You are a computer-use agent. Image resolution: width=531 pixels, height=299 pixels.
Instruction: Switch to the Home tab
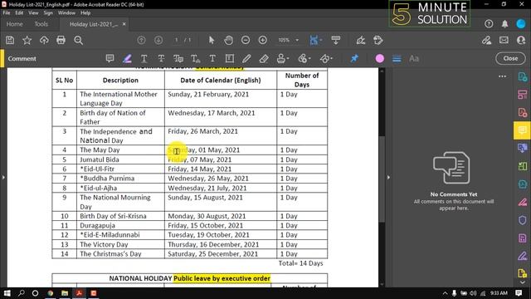click(x=15, y=24)
